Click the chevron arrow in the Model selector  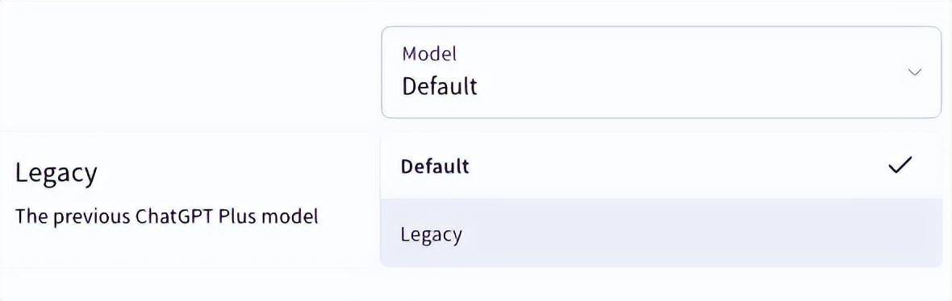click(914, 72)
